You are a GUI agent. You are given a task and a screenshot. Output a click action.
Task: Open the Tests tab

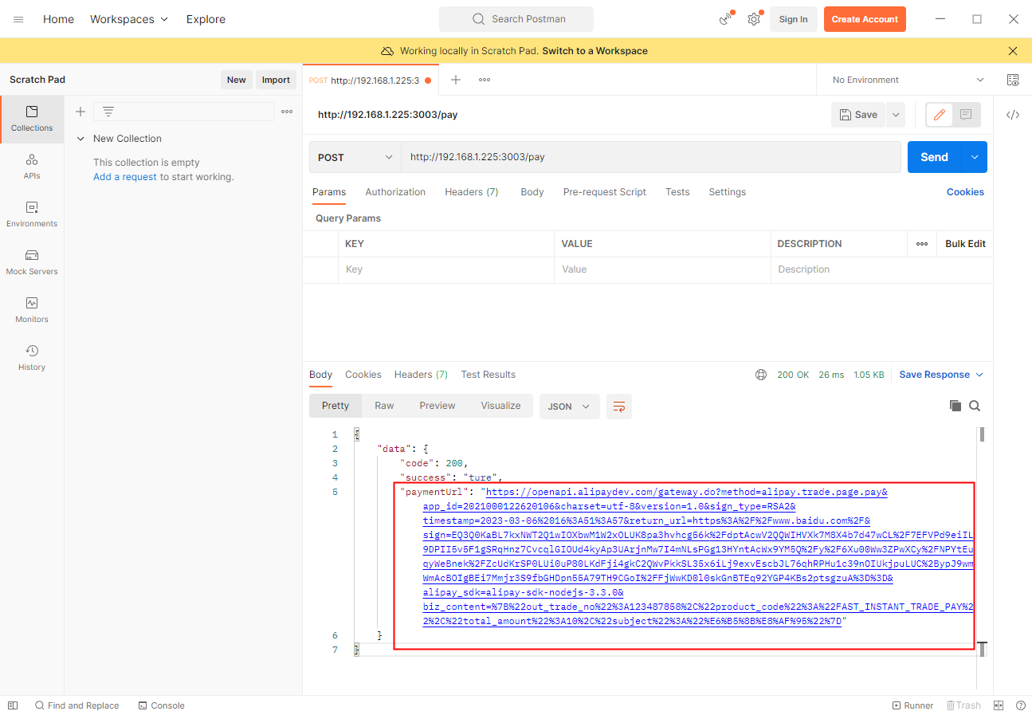click(x=677, y=192)
